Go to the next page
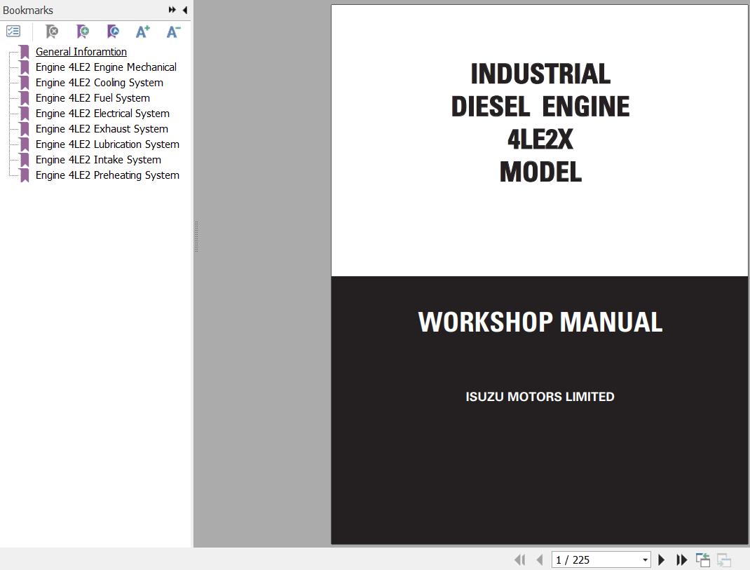 662,559
